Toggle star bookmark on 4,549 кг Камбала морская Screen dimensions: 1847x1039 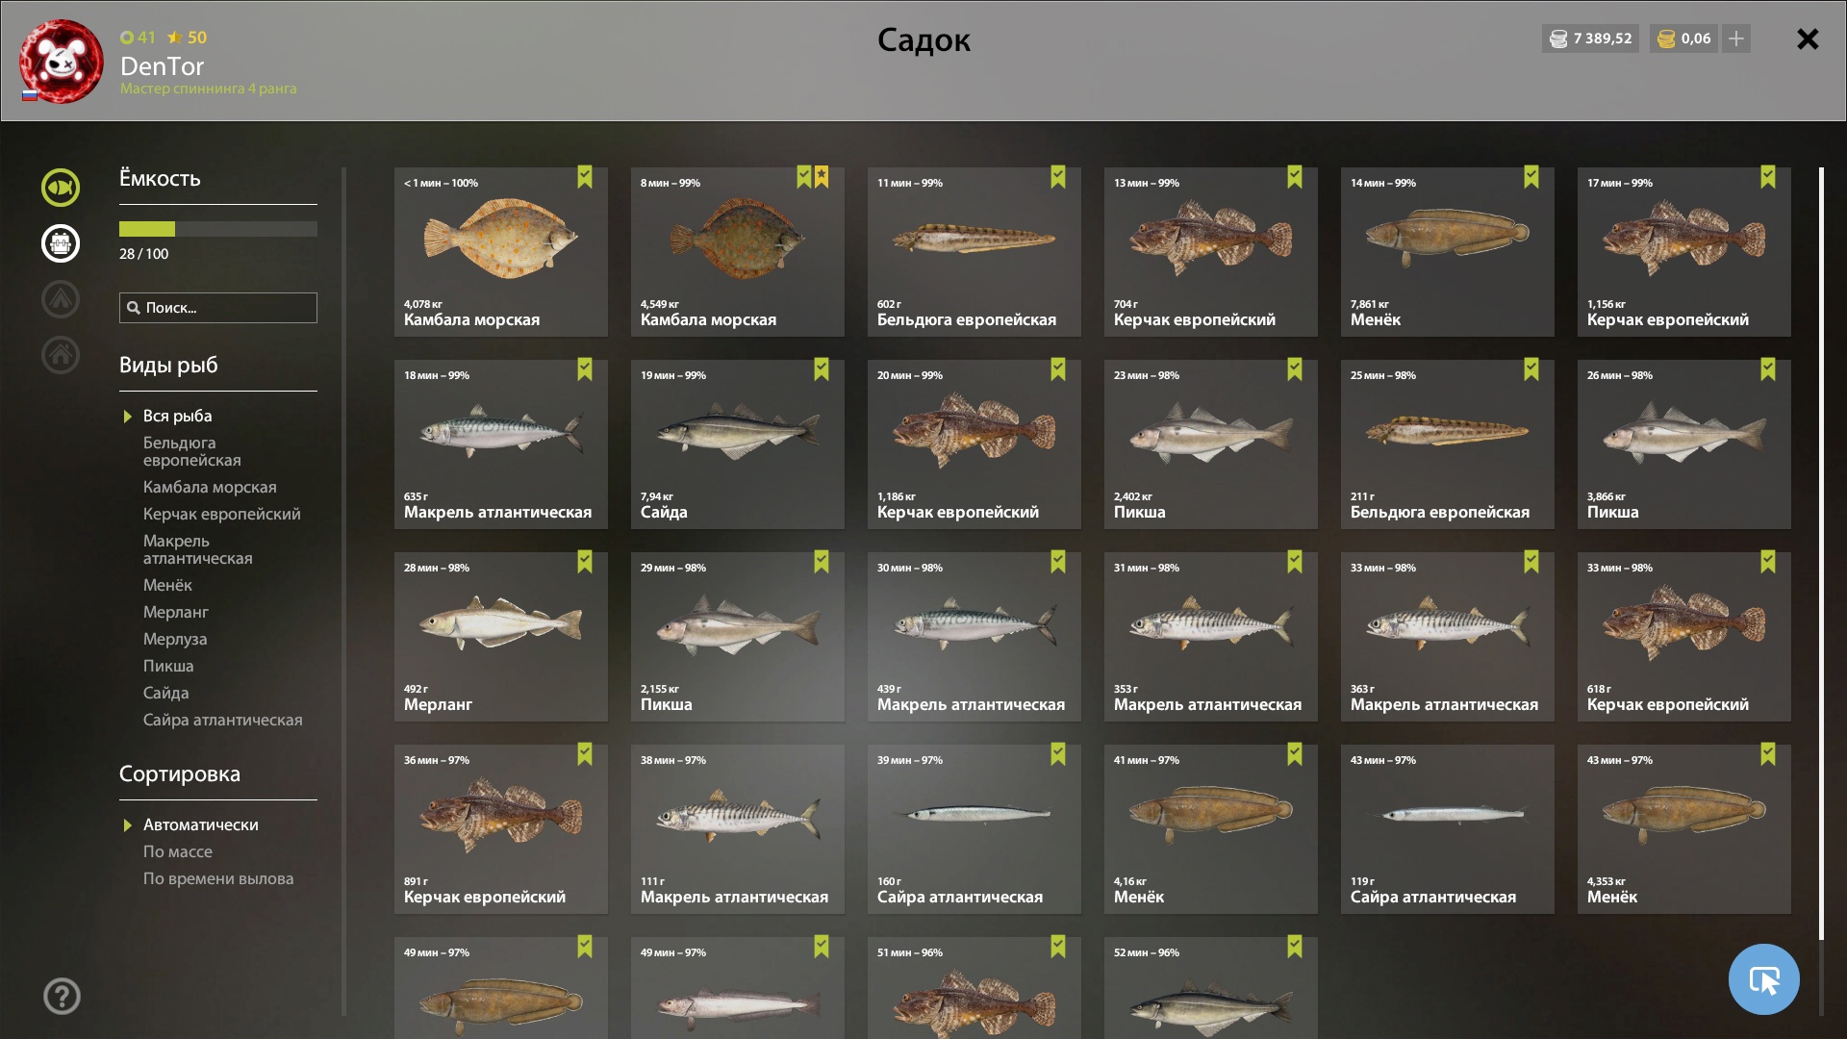click(822, 177)
